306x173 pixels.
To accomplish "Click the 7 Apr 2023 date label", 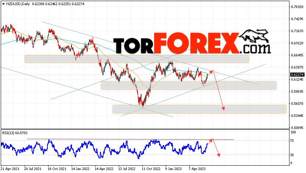I will pos(197,169).
